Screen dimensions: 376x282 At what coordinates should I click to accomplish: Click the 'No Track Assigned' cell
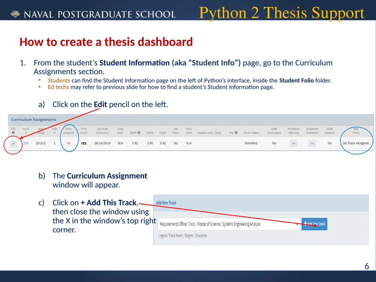[355, 143]
